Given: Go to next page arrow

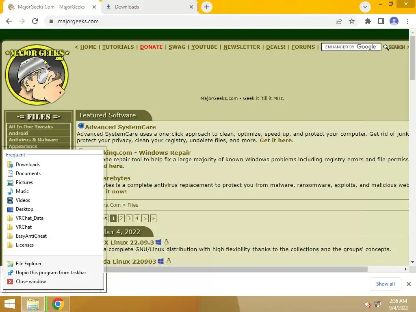Looking at the screenshot, I should click(x=145, y=218).
